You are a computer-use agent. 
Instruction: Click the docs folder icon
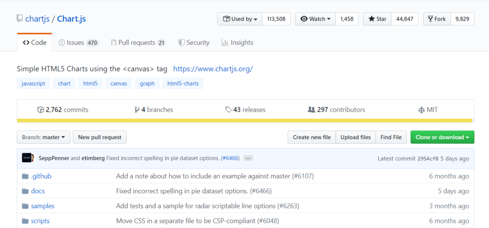[25, 191]
